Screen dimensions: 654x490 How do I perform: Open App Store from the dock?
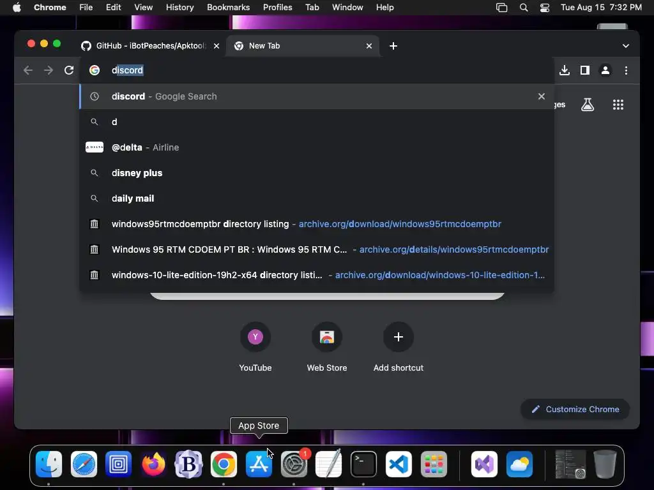tap(259, 464)
